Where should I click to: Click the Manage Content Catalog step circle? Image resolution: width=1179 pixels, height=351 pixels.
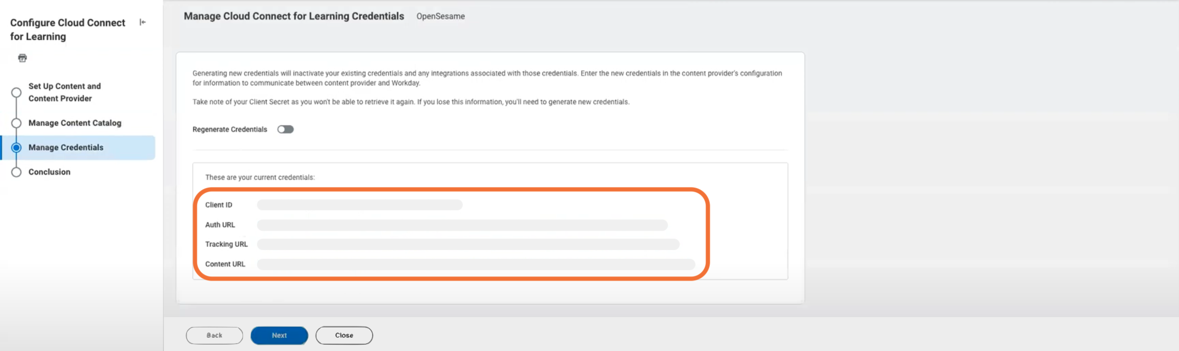tap(16, 123)
